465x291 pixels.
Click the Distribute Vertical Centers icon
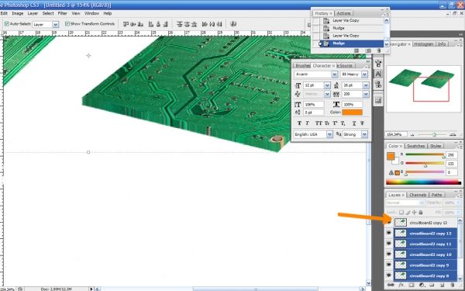click(187, 24)
